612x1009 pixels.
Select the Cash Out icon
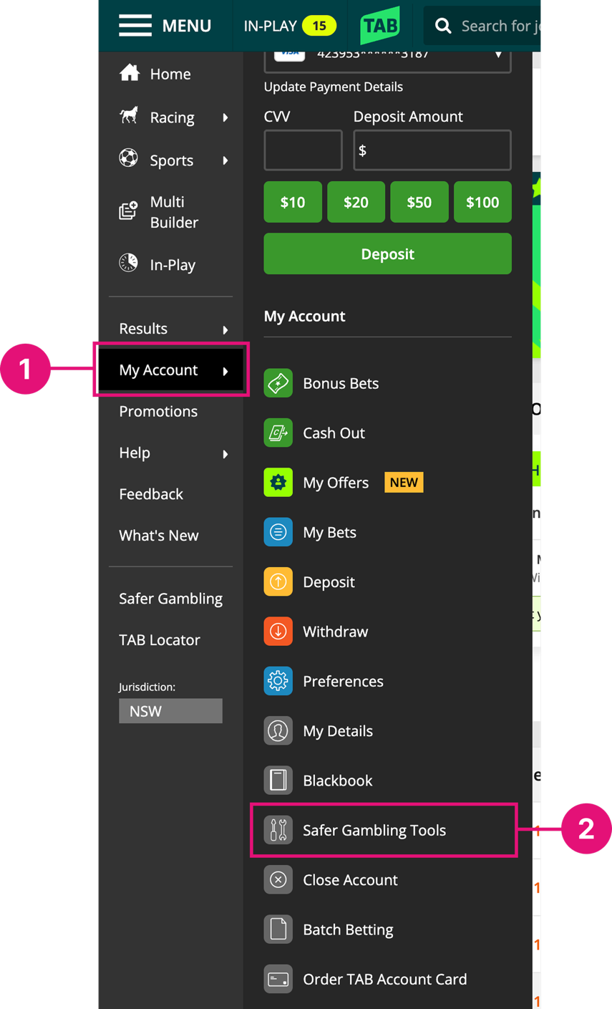coord(278,433)
